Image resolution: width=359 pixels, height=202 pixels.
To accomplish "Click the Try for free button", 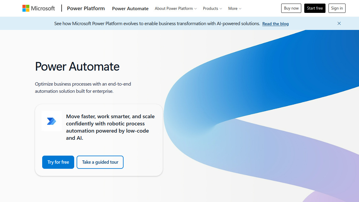I will (58, 162).
